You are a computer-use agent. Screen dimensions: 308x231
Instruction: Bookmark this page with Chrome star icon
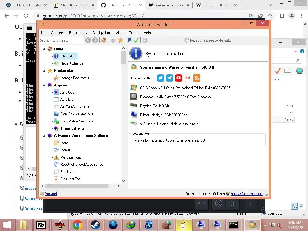(x=270, y=16)
